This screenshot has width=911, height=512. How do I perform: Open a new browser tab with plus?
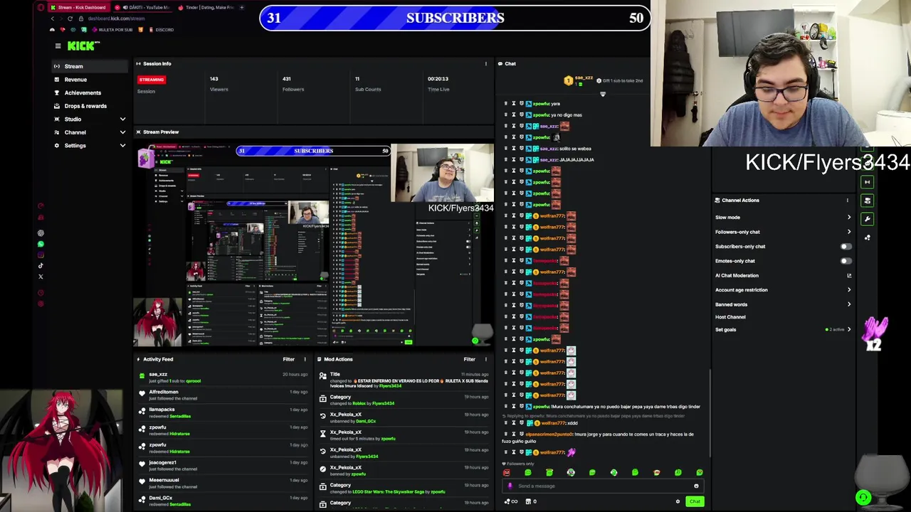(x=241, y=7)
